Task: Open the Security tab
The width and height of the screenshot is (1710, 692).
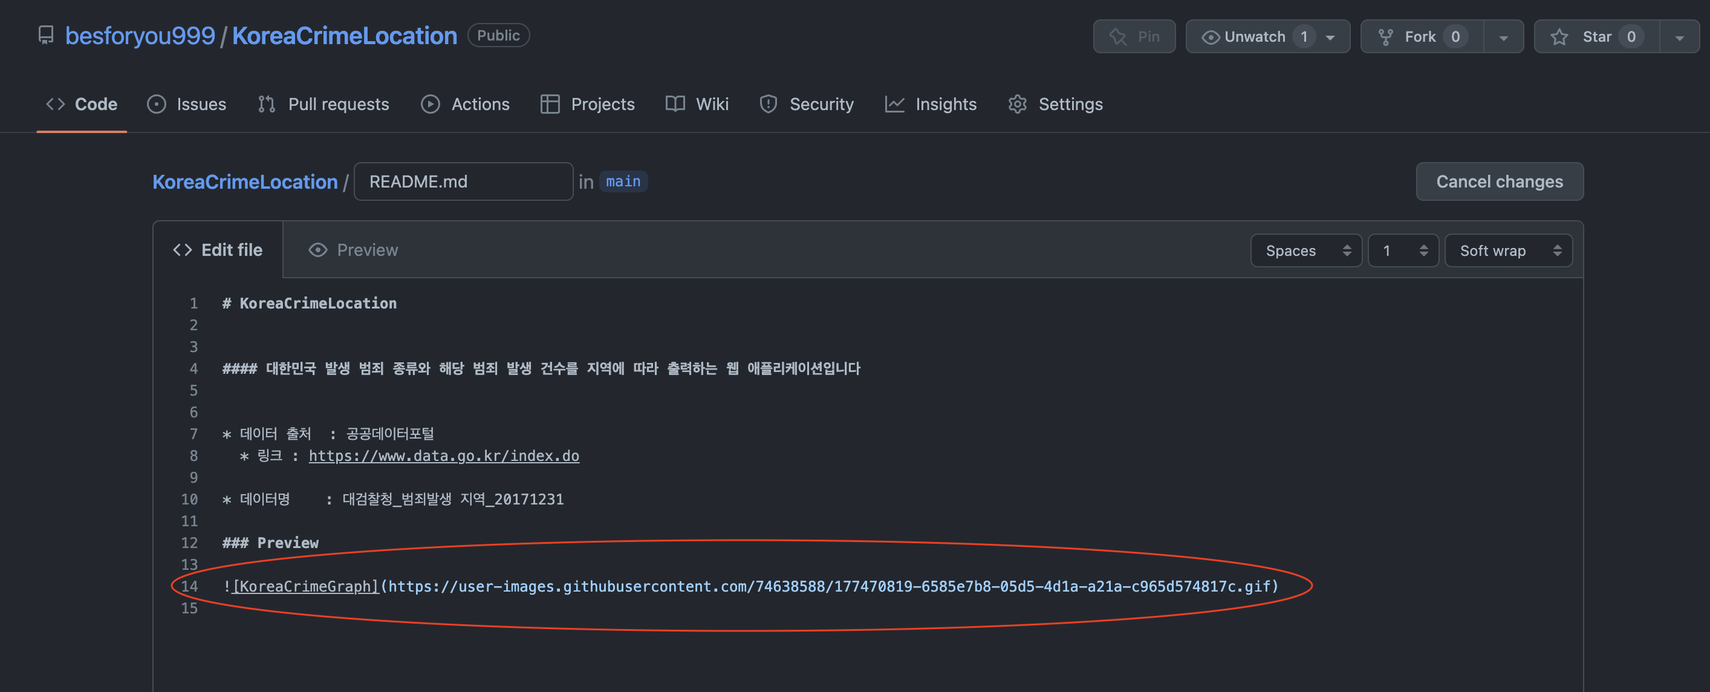Action: click(x=807, y=104)
